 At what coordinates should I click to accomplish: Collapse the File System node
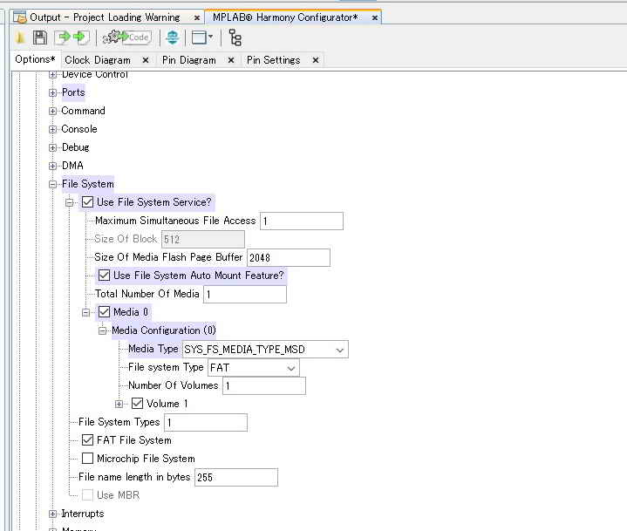52,184
